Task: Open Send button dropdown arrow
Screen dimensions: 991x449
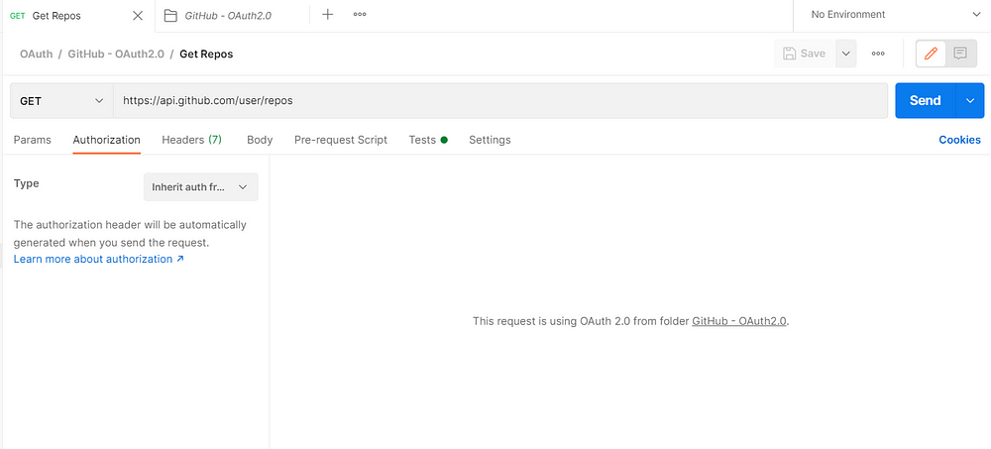Action: point(970,100)
